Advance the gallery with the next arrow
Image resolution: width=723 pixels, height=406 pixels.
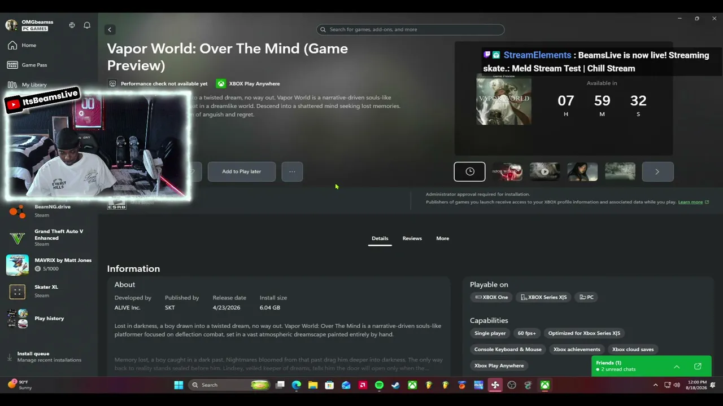(x=657, y=171)
